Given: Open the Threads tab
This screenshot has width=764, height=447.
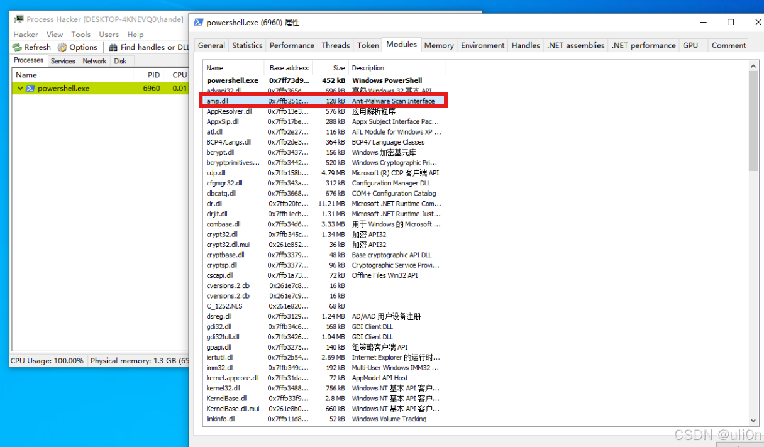Looking at the screenshot, I should tap(336, 45).
